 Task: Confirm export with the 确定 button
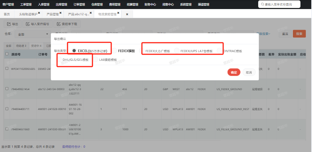pyautogui.click(x=234, y=72)
